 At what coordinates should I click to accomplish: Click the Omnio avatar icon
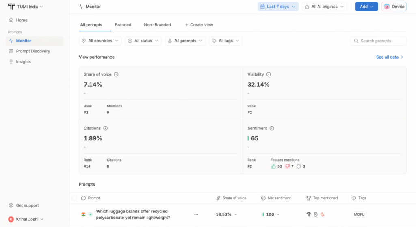tap(387, 7)
